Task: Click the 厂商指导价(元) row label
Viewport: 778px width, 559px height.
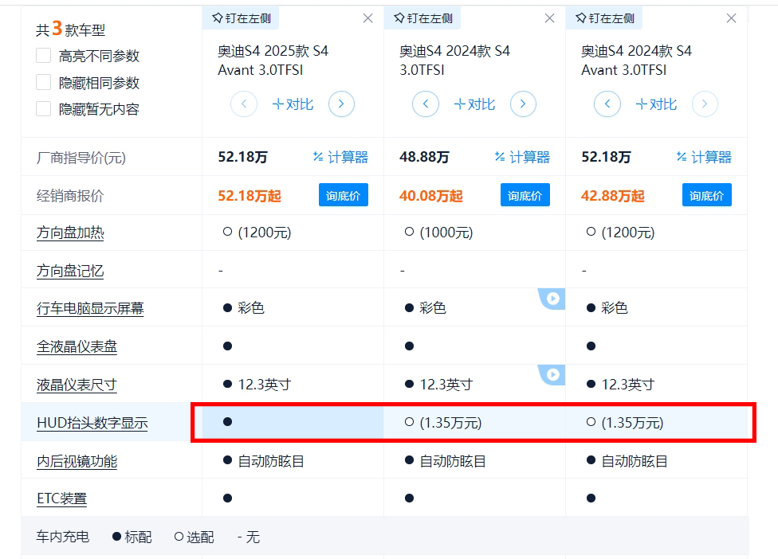Action: pos(81,158)
